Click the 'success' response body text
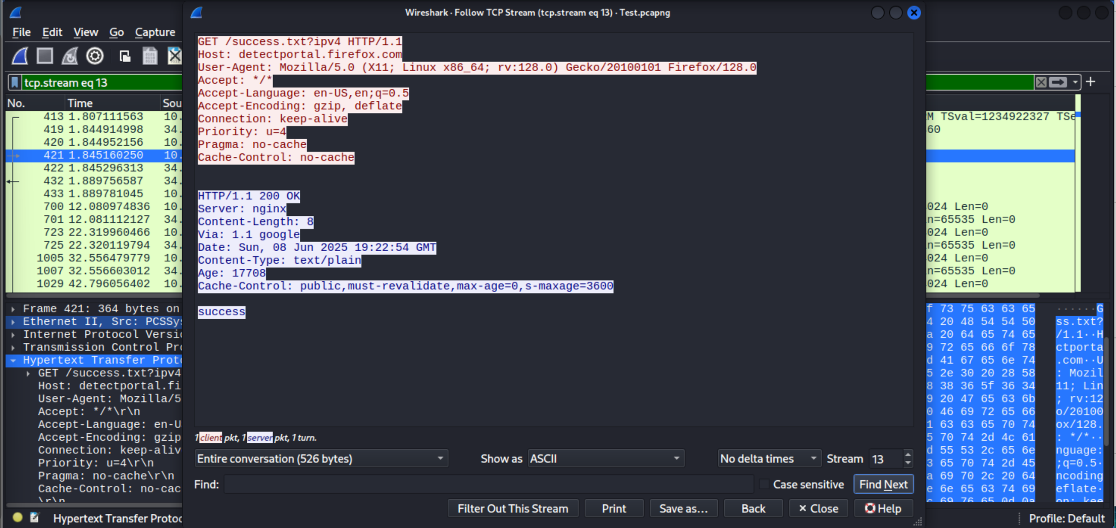 [222, 312]
